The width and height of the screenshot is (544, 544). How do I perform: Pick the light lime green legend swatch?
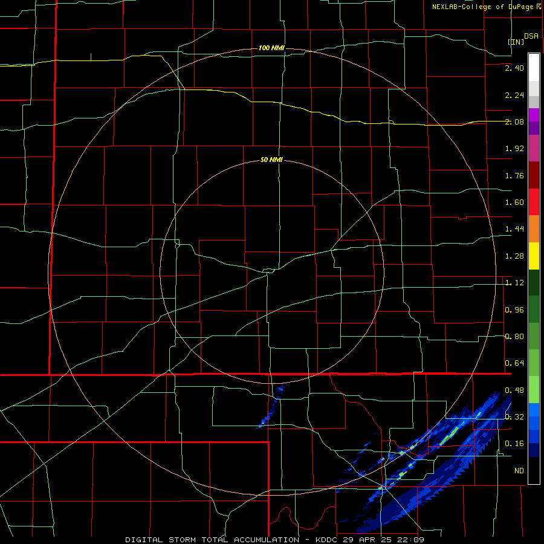pos(534,390)
